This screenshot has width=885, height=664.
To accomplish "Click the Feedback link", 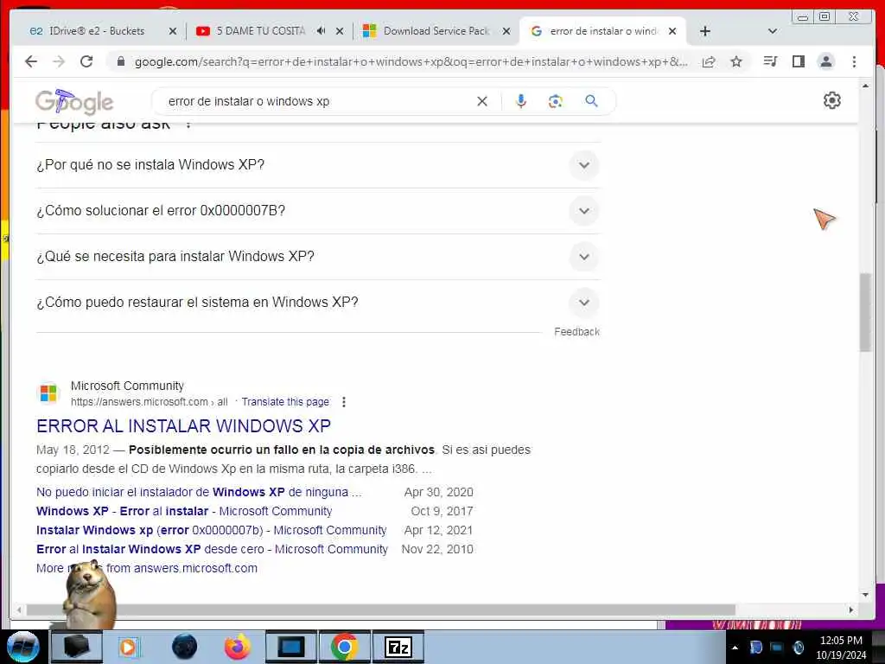I will coord(576,332).
